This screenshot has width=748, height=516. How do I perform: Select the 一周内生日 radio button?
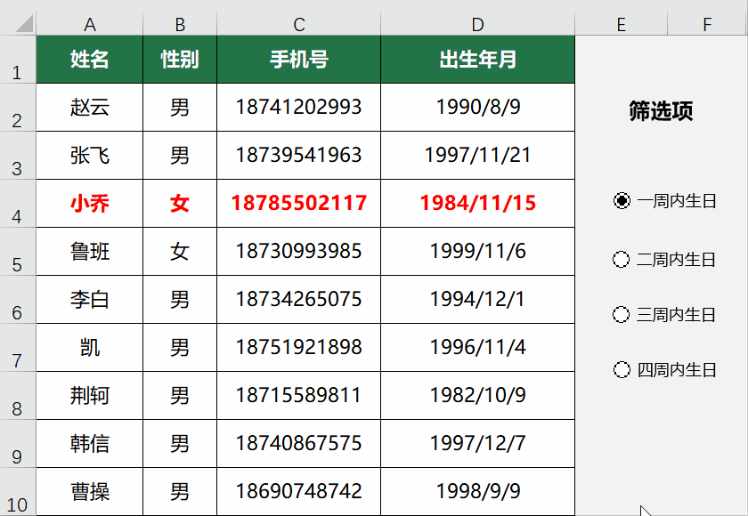click(x=622, y=200)
